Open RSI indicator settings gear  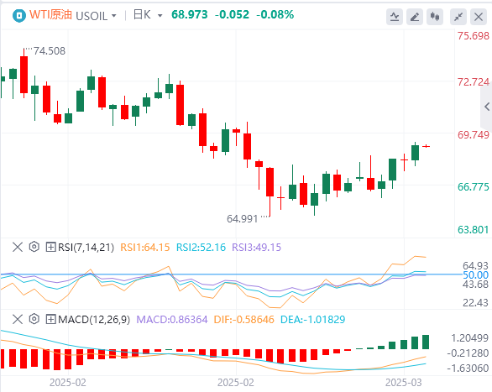34,247
